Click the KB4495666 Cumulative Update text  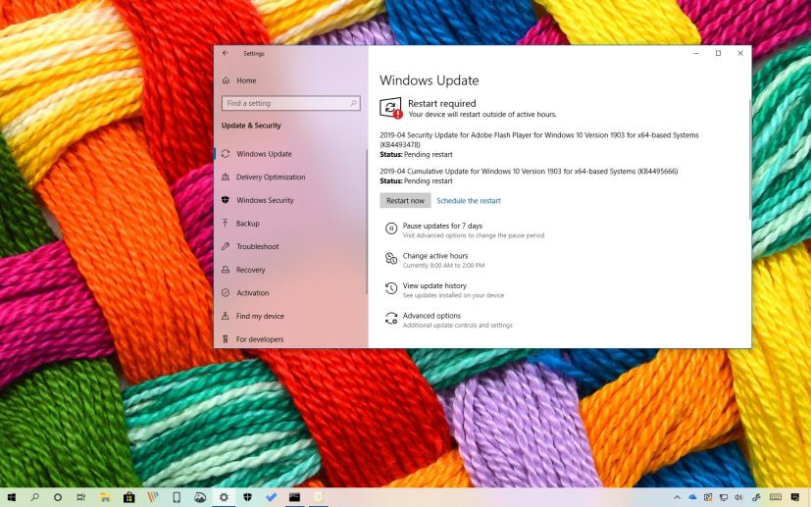[x=529, y=172]
